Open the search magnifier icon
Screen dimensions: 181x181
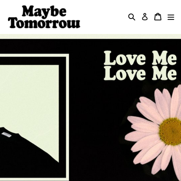tap(132, 17)
